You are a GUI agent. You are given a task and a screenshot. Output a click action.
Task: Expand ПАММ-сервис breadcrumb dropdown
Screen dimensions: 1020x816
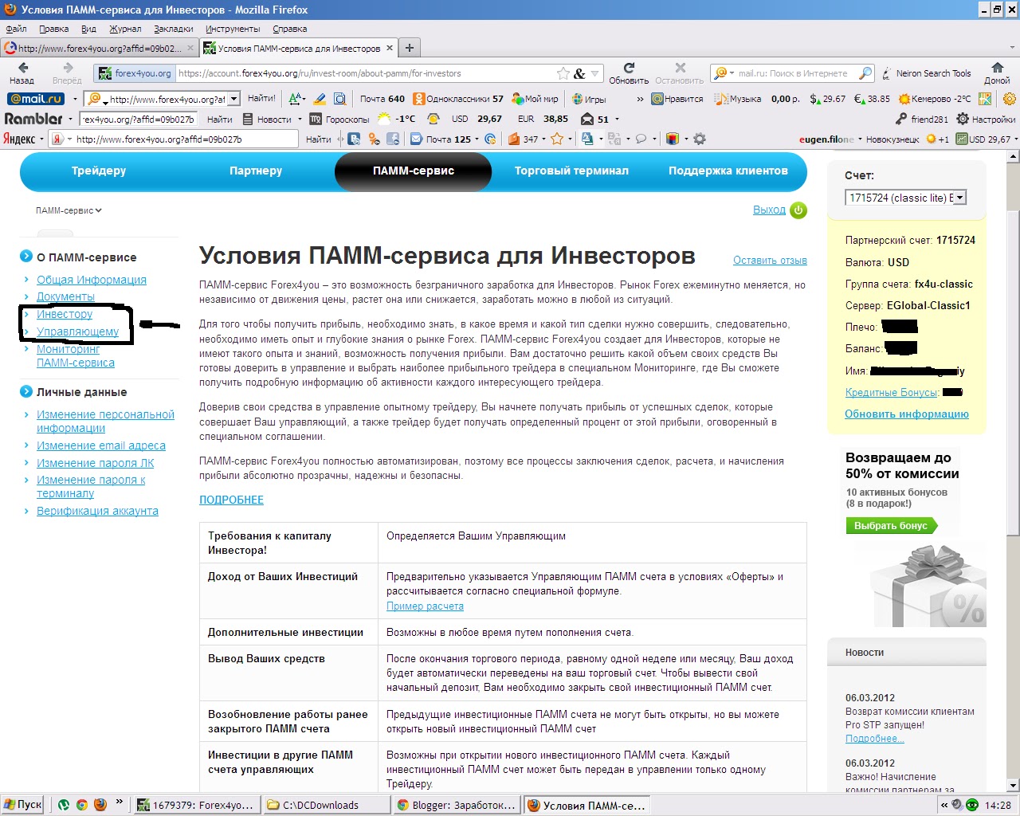tap(69, 211)
